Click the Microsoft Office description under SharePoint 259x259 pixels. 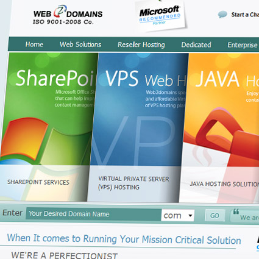coord(75,99)
